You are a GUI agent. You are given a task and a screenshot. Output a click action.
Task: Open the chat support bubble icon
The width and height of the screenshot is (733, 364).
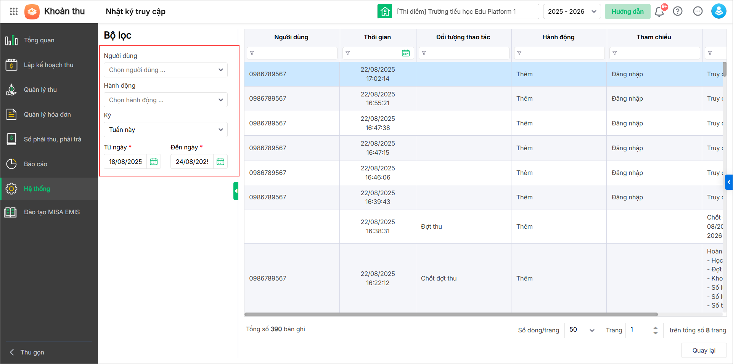(698, 11)
